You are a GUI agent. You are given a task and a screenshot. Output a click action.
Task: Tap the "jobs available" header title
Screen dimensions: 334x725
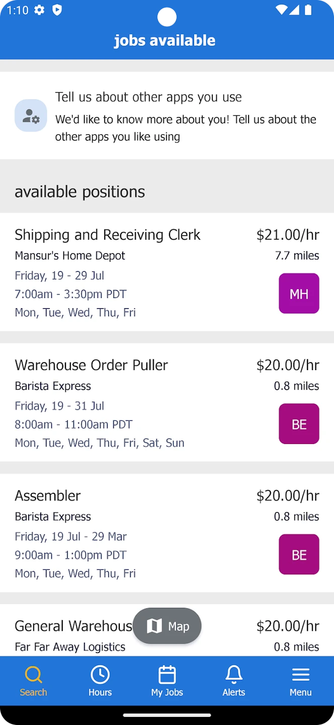[x=165, y=40]
